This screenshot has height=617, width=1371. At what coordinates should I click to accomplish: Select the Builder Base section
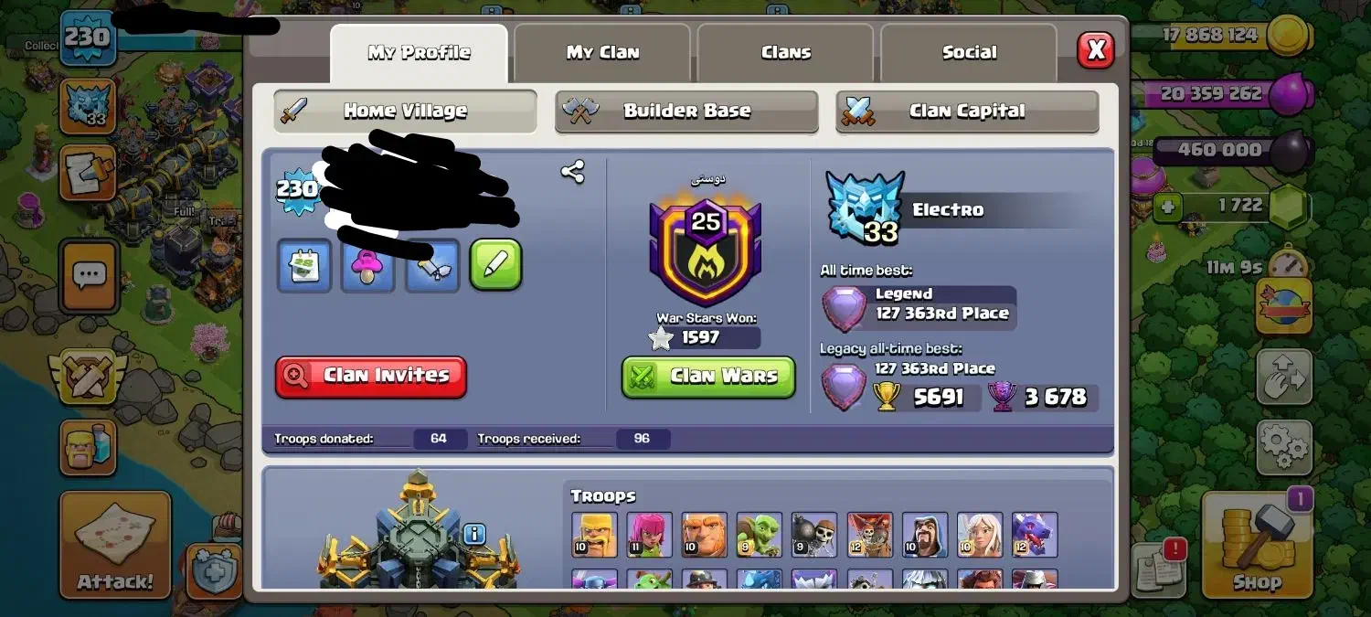[686, 111]
